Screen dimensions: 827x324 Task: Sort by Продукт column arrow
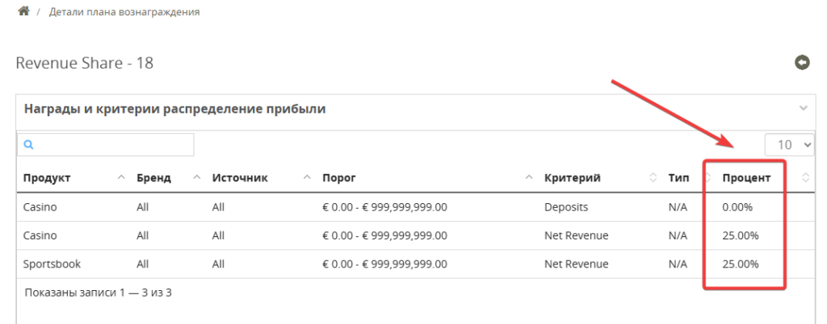click(x=121, y=178)
